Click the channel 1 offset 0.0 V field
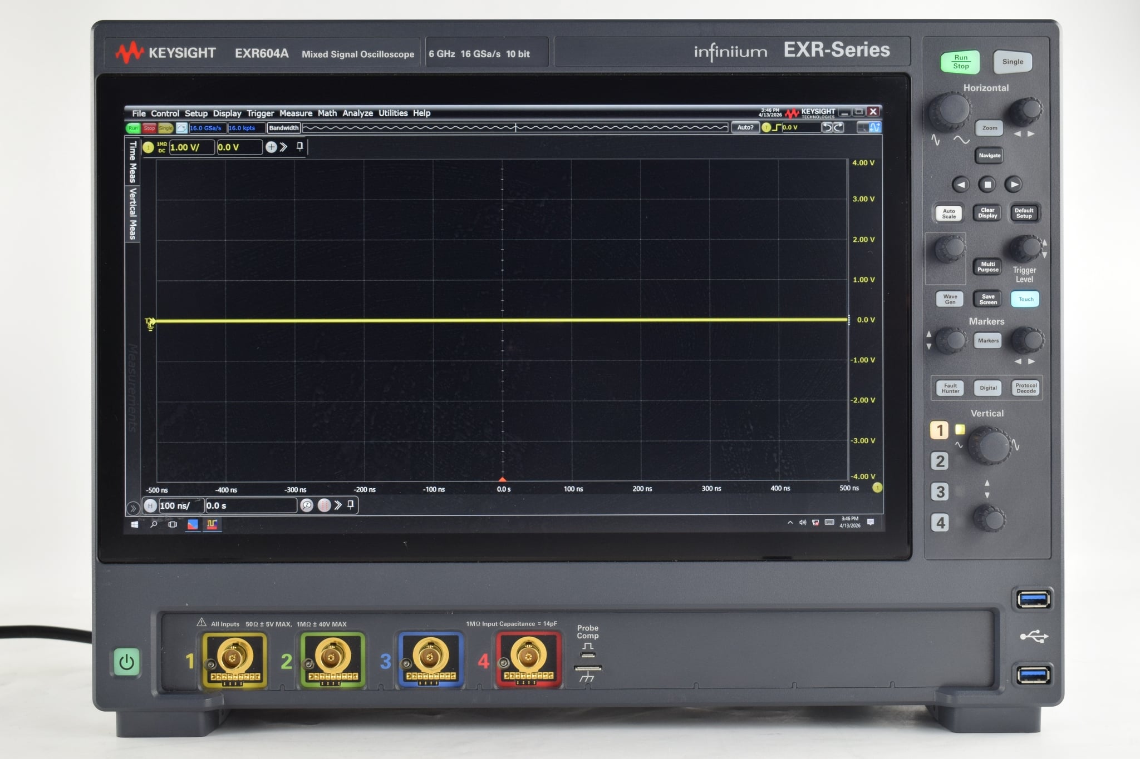1140x759 pixels. point(239,147)
